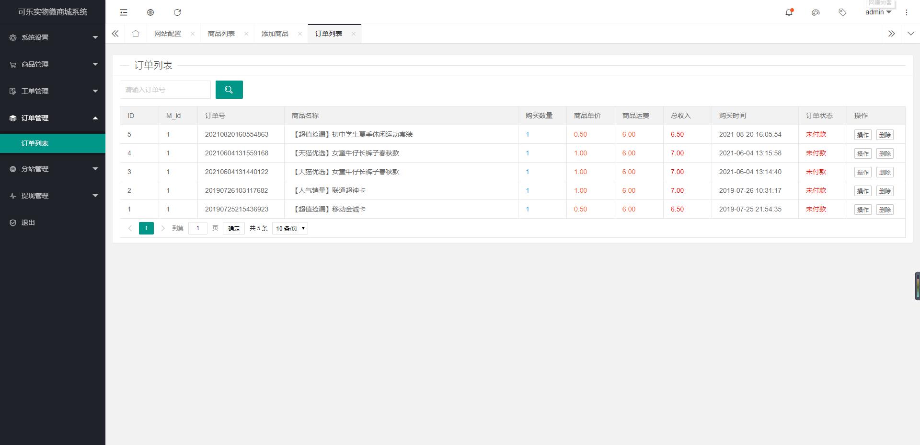Expand the 提现管理 menu
This screenshot has height=445, width=920.
95,196
